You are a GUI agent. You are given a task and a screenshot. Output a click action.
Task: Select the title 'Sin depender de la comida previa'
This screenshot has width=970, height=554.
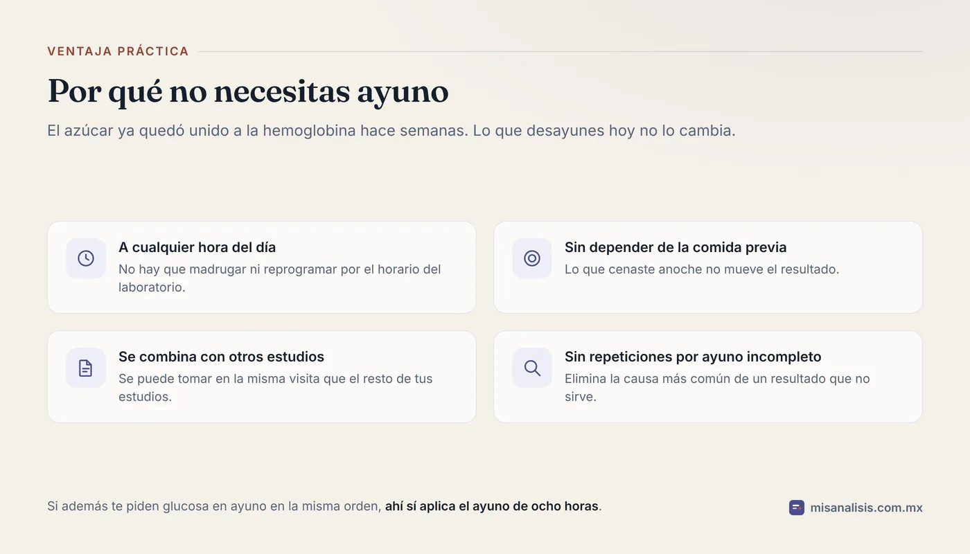(x=676, y=247)
